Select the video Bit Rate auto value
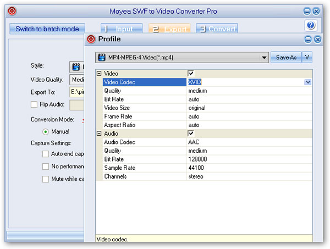 (x=194, y=99)
